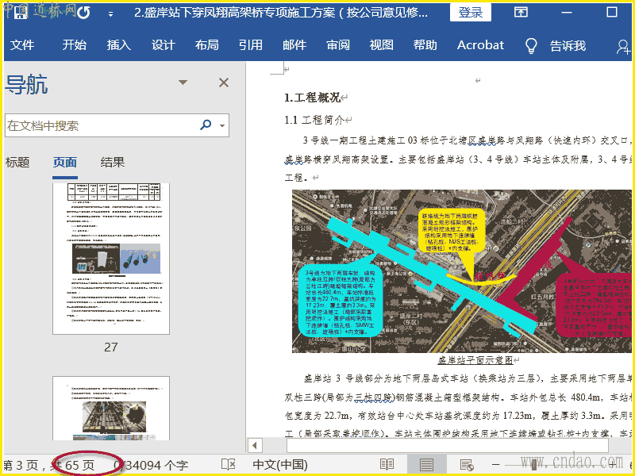635x476 pixels.
Task: Open the 设计 ribbon tab
Action: (163, 45)
